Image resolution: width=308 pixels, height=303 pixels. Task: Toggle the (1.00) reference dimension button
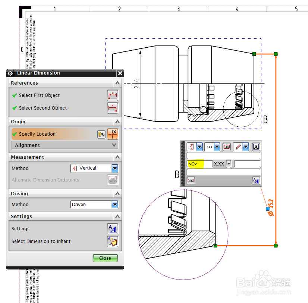point(191,181)
